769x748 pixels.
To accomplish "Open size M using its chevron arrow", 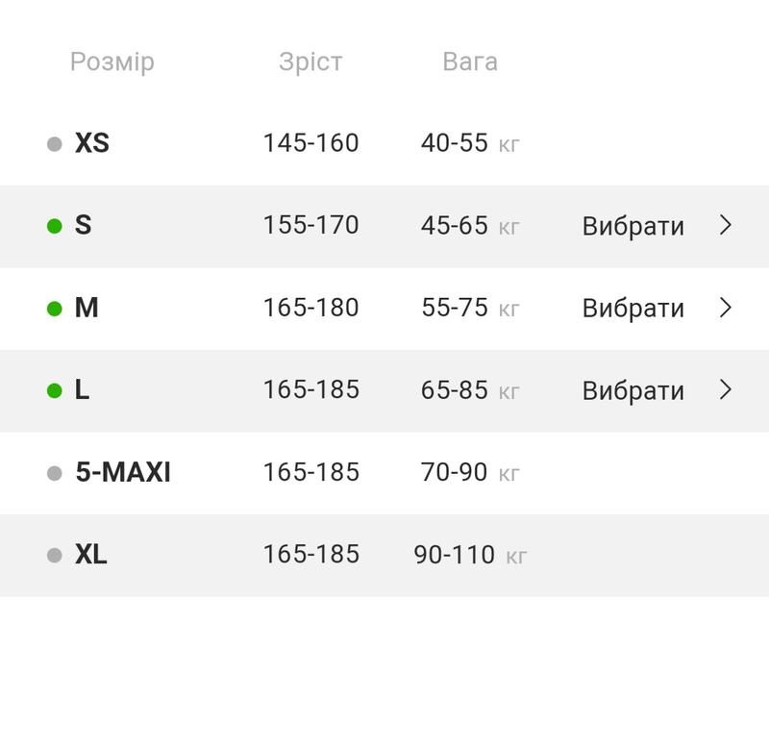I will pyautogui.click(x=726, y=308).
